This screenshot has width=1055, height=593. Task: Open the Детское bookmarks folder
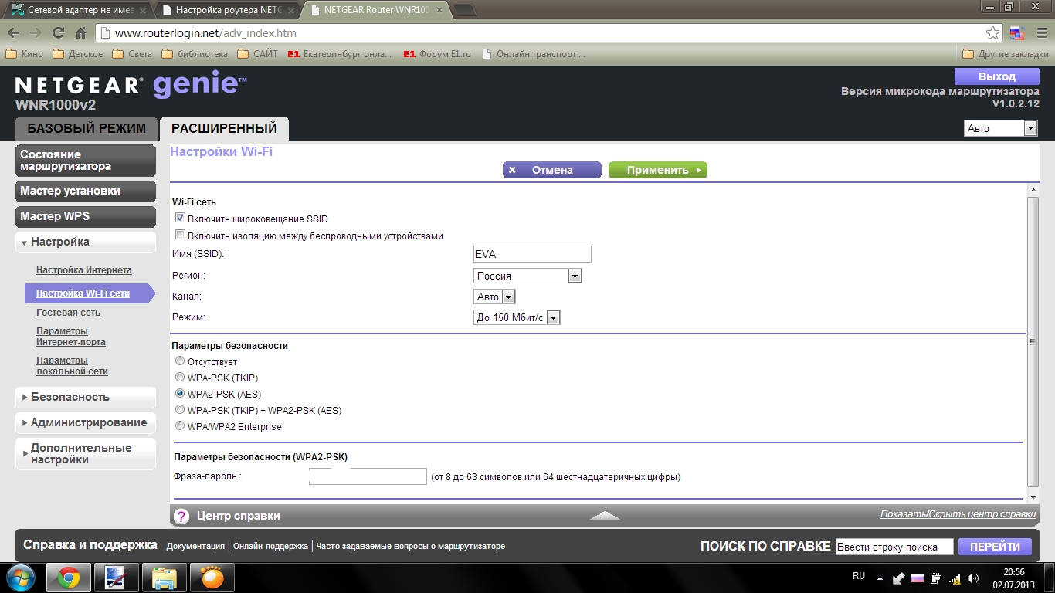(x=77, y=54)
